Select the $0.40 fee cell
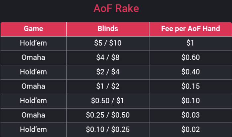The image size is (232, 137). pyautogui.click(x=190, y=72)
